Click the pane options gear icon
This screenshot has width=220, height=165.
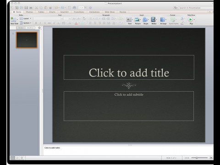pos(39,28)
